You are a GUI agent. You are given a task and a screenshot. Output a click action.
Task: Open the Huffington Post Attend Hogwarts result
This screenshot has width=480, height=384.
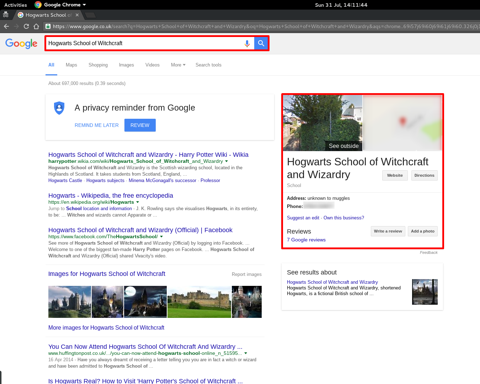tap(145, 347)
